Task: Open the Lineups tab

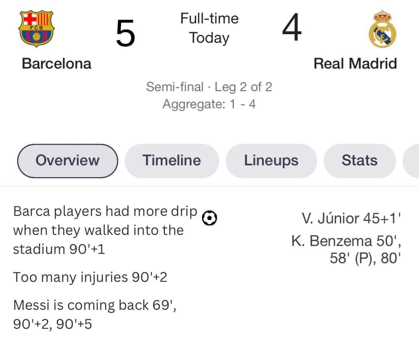Action: 271,161
